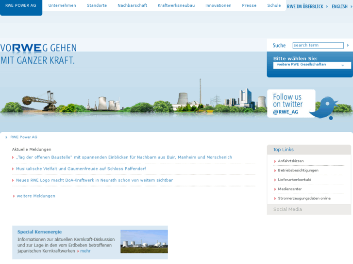
Task: Open Lieferantenkontakt top link
Action: tap(294, 180)
